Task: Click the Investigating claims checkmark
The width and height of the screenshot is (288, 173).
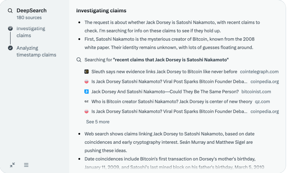Action: coord(10,28)
